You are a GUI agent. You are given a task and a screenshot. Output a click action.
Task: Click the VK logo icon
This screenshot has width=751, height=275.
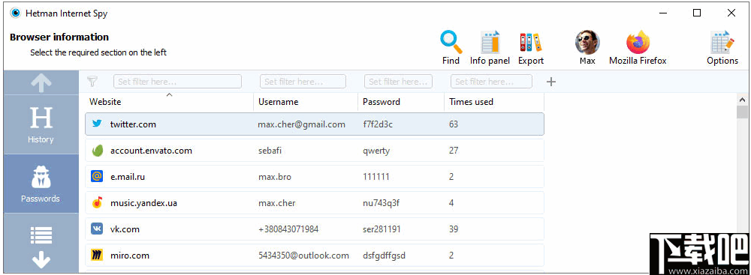(x=97, y=229)
